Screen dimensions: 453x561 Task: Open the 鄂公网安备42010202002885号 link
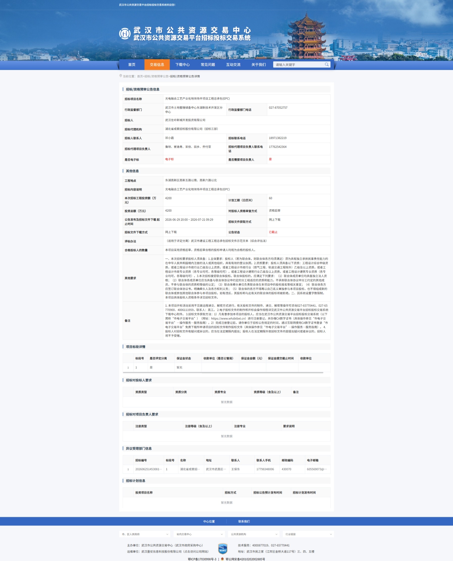click(x=245, y=559)
